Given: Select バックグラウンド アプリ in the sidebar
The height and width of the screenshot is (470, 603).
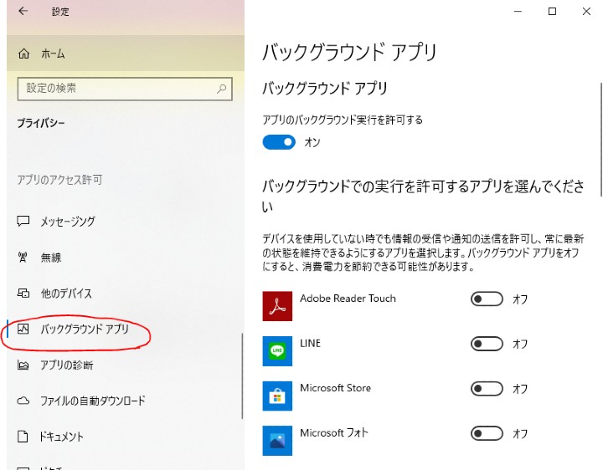Looking at the screenshot, I should pos(126,329).
